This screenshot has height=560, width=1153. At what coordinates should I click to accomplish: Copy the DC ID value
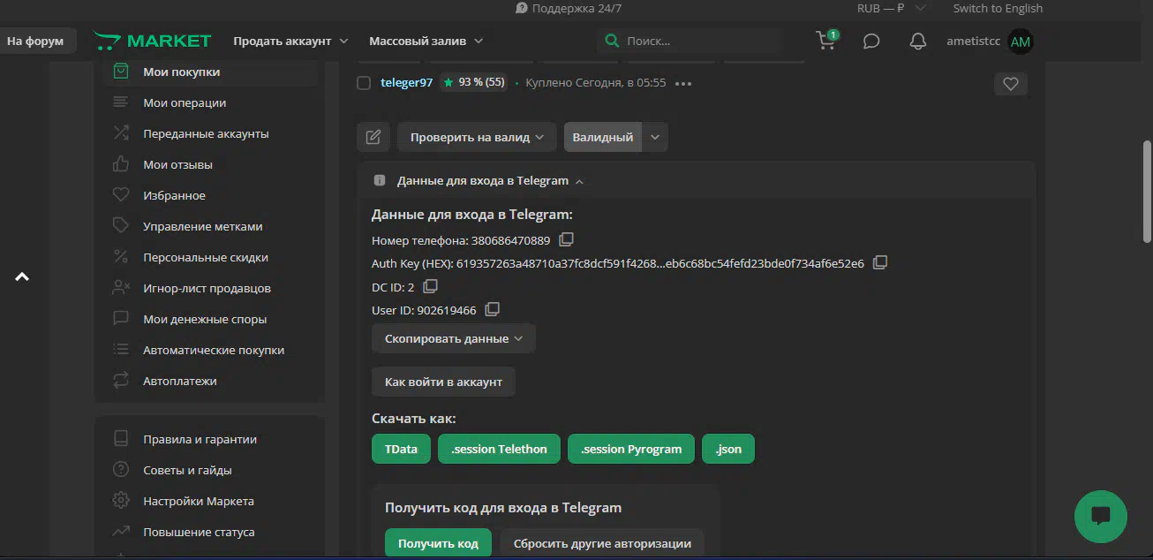[x=431, y=286]
